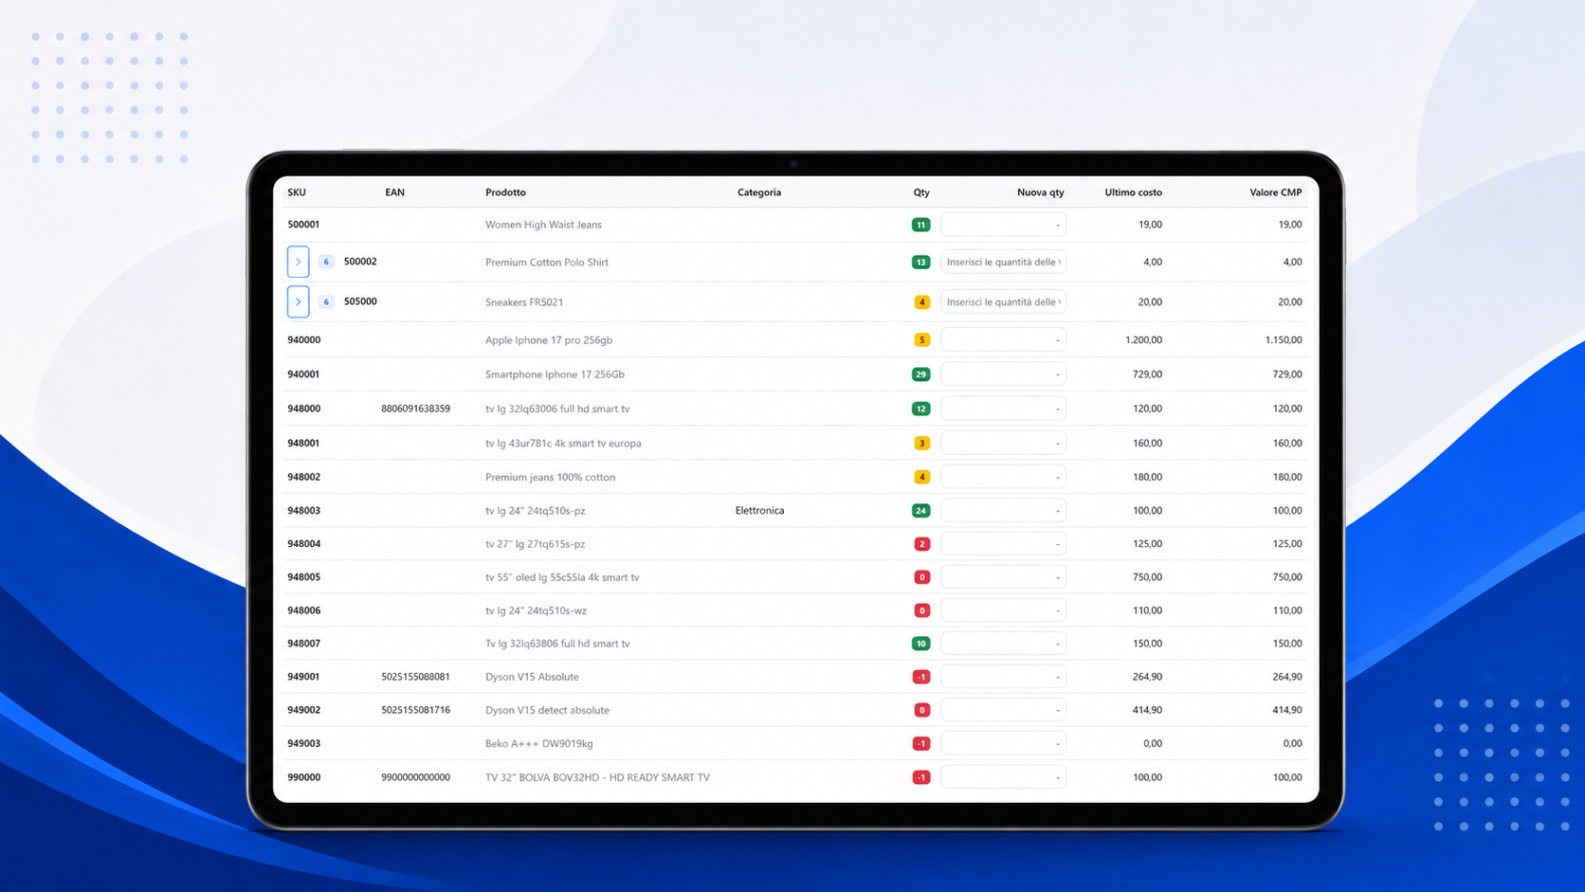Image resolution: width=1585 pixels, height=892 pixels.
Task: Focus new qty field for Apple Iphone 17 pro
Action: [1003, 339]
